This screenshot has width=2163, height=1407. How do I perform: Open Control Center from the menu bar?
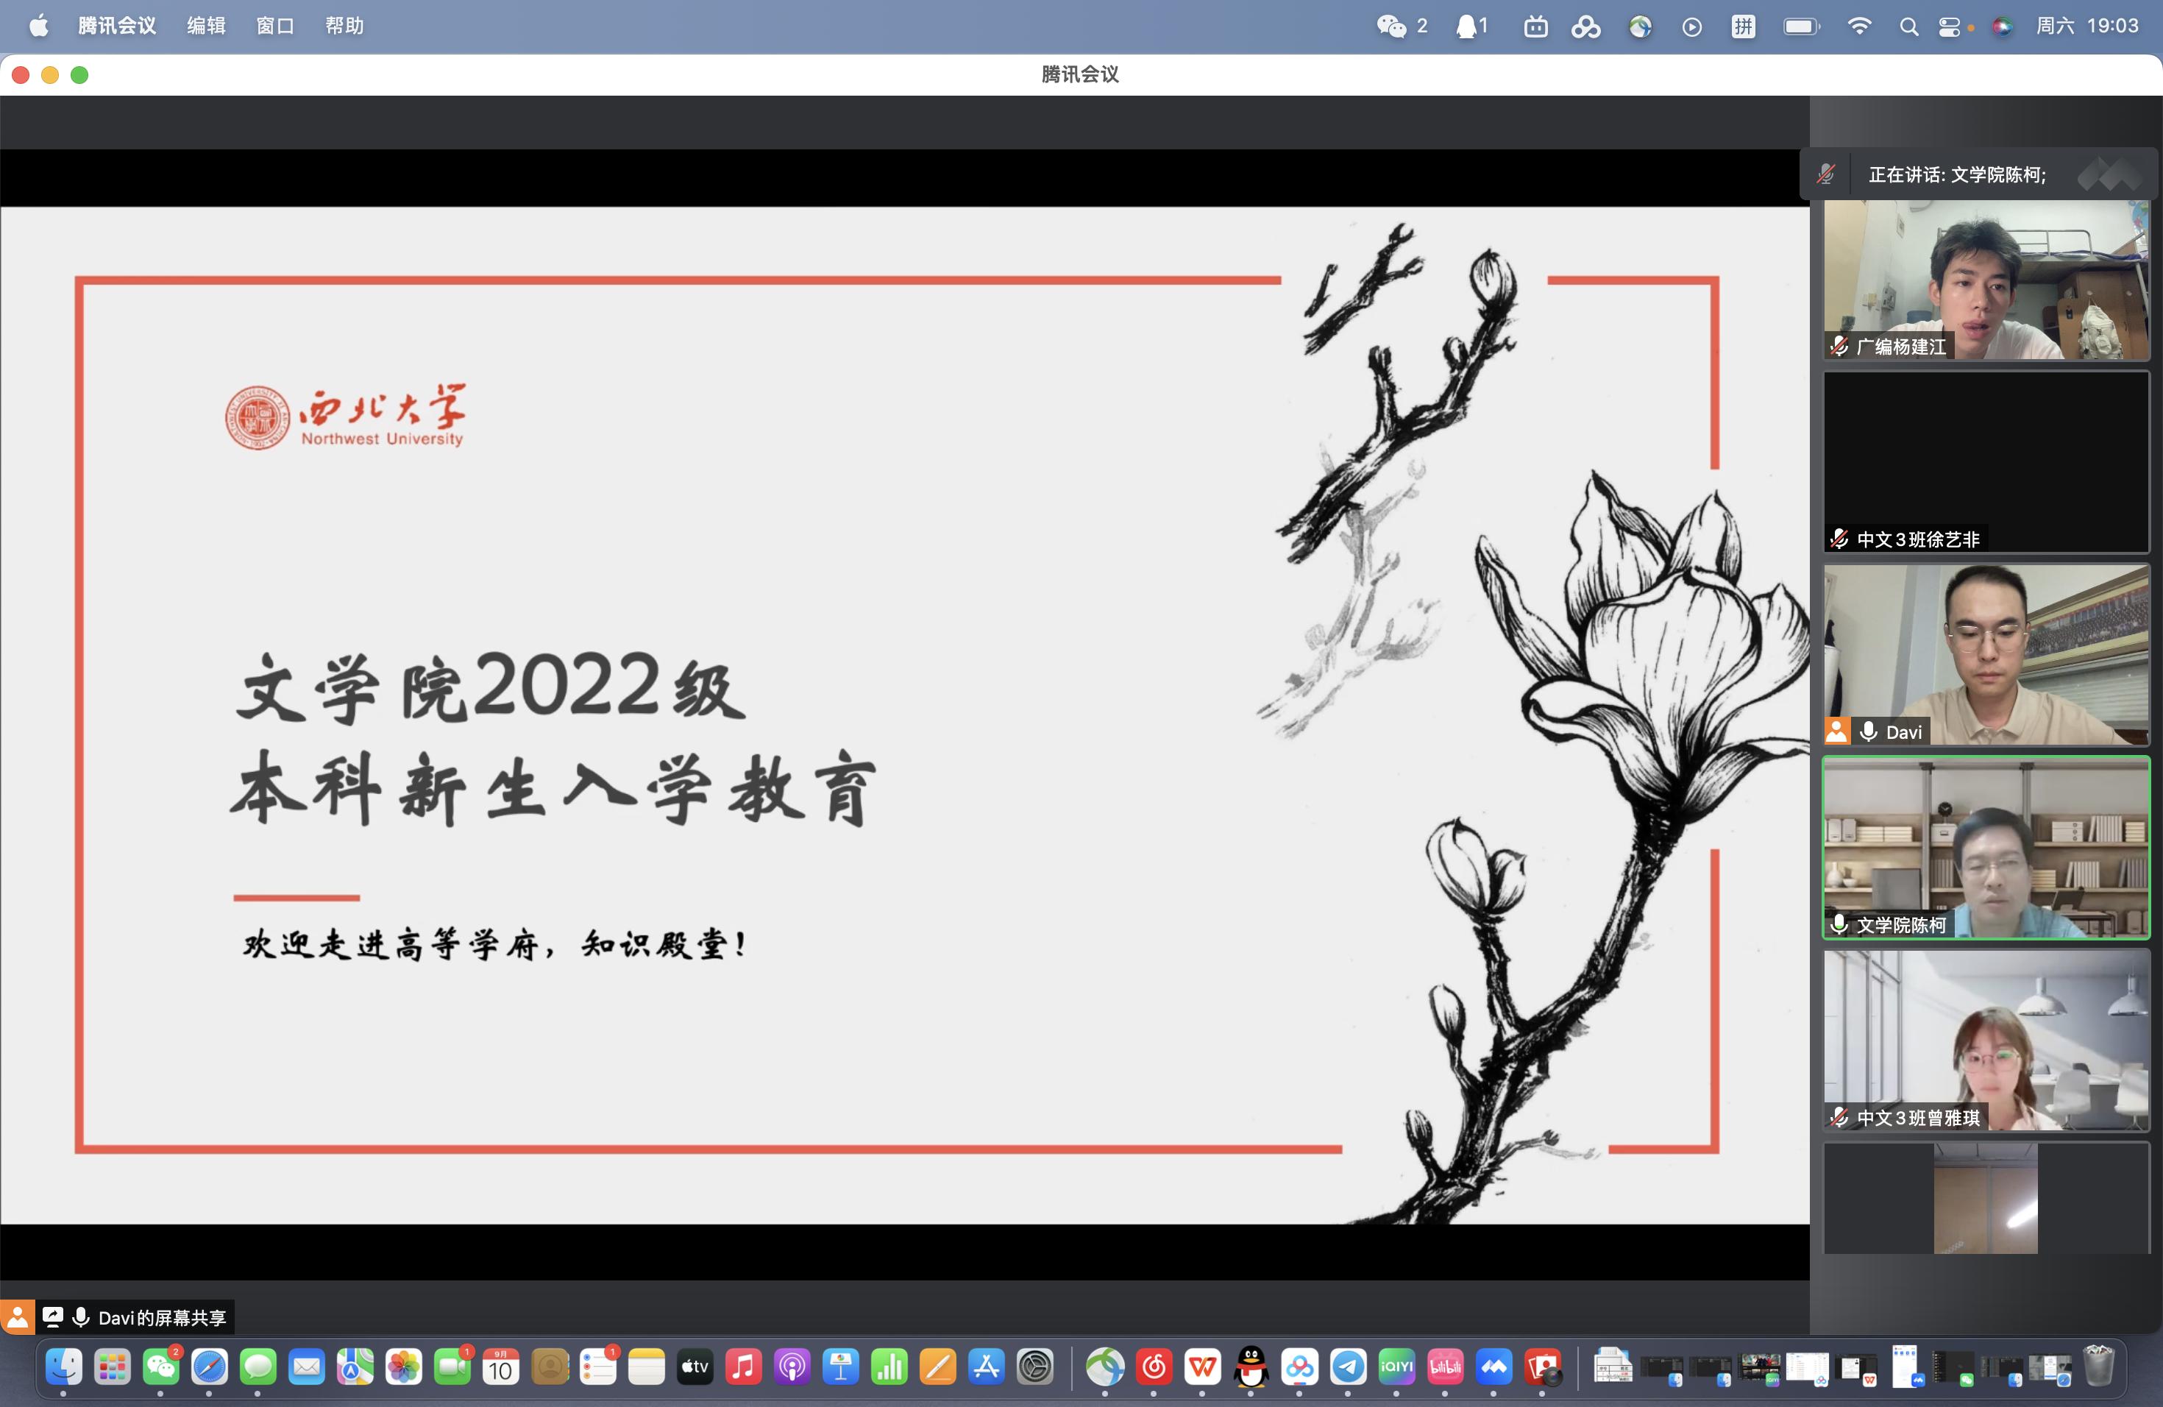(1948, 26)
